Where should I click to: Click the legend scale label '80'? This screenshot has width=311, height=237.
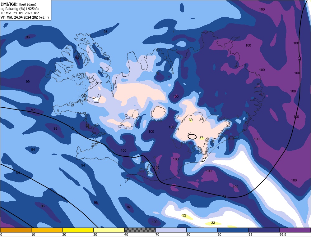[x=188, y=235]
